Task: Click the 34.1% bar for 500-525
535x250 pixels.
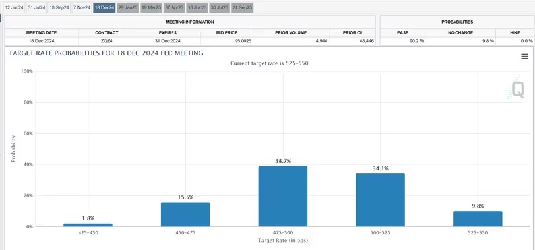Action: [381, 201]
